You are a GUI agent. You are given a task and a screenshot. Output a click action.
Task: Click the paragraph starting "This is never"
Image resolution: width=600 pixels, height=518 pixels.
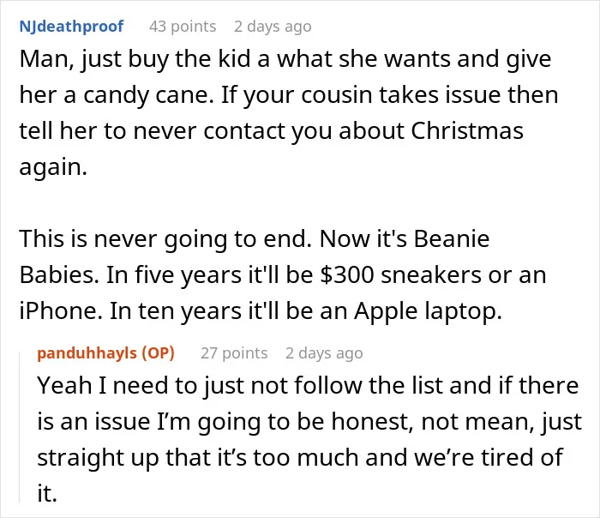(283, 274)
